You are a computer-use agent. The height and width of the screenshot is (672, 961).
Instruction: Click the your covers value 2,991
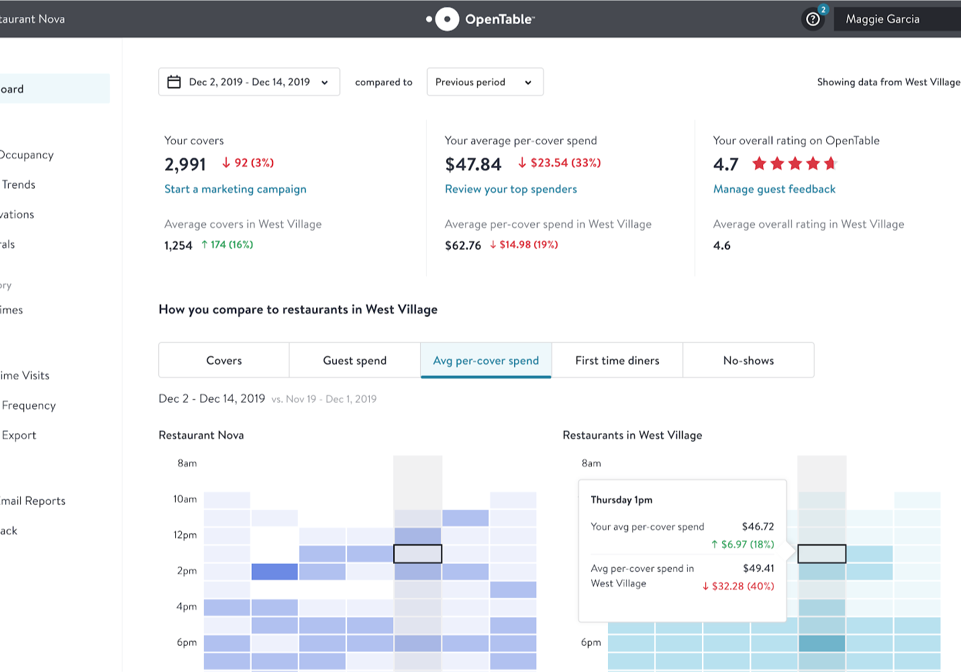click(185, 164)
